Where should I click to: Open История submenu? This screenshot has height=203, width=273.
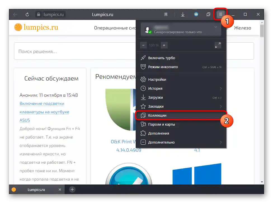pyautogui.click(x=181, y=89)
